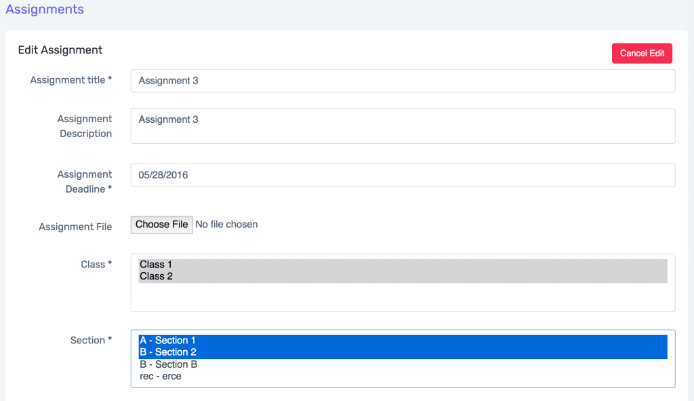Click the Assignment Deadline label

85,182
